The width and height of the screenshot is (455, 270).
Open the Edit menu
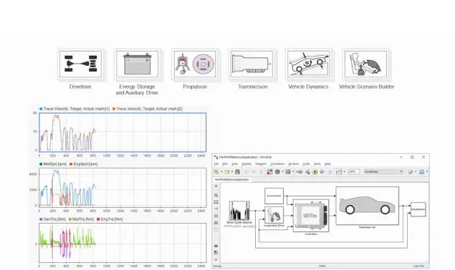tap(225, 164)
